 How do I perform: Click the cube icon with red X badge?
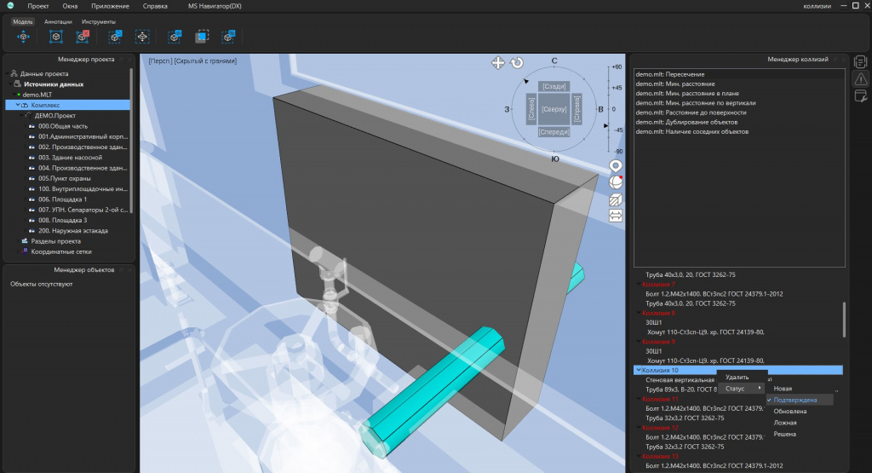coord(83,37)
